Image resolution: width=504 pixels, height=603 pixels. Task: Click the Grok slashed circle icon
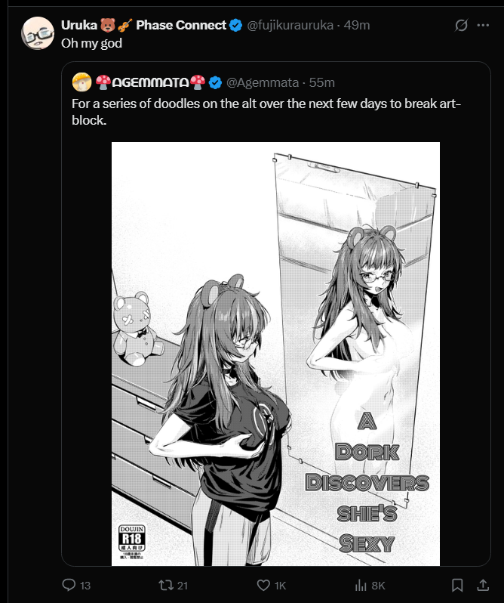461,26
